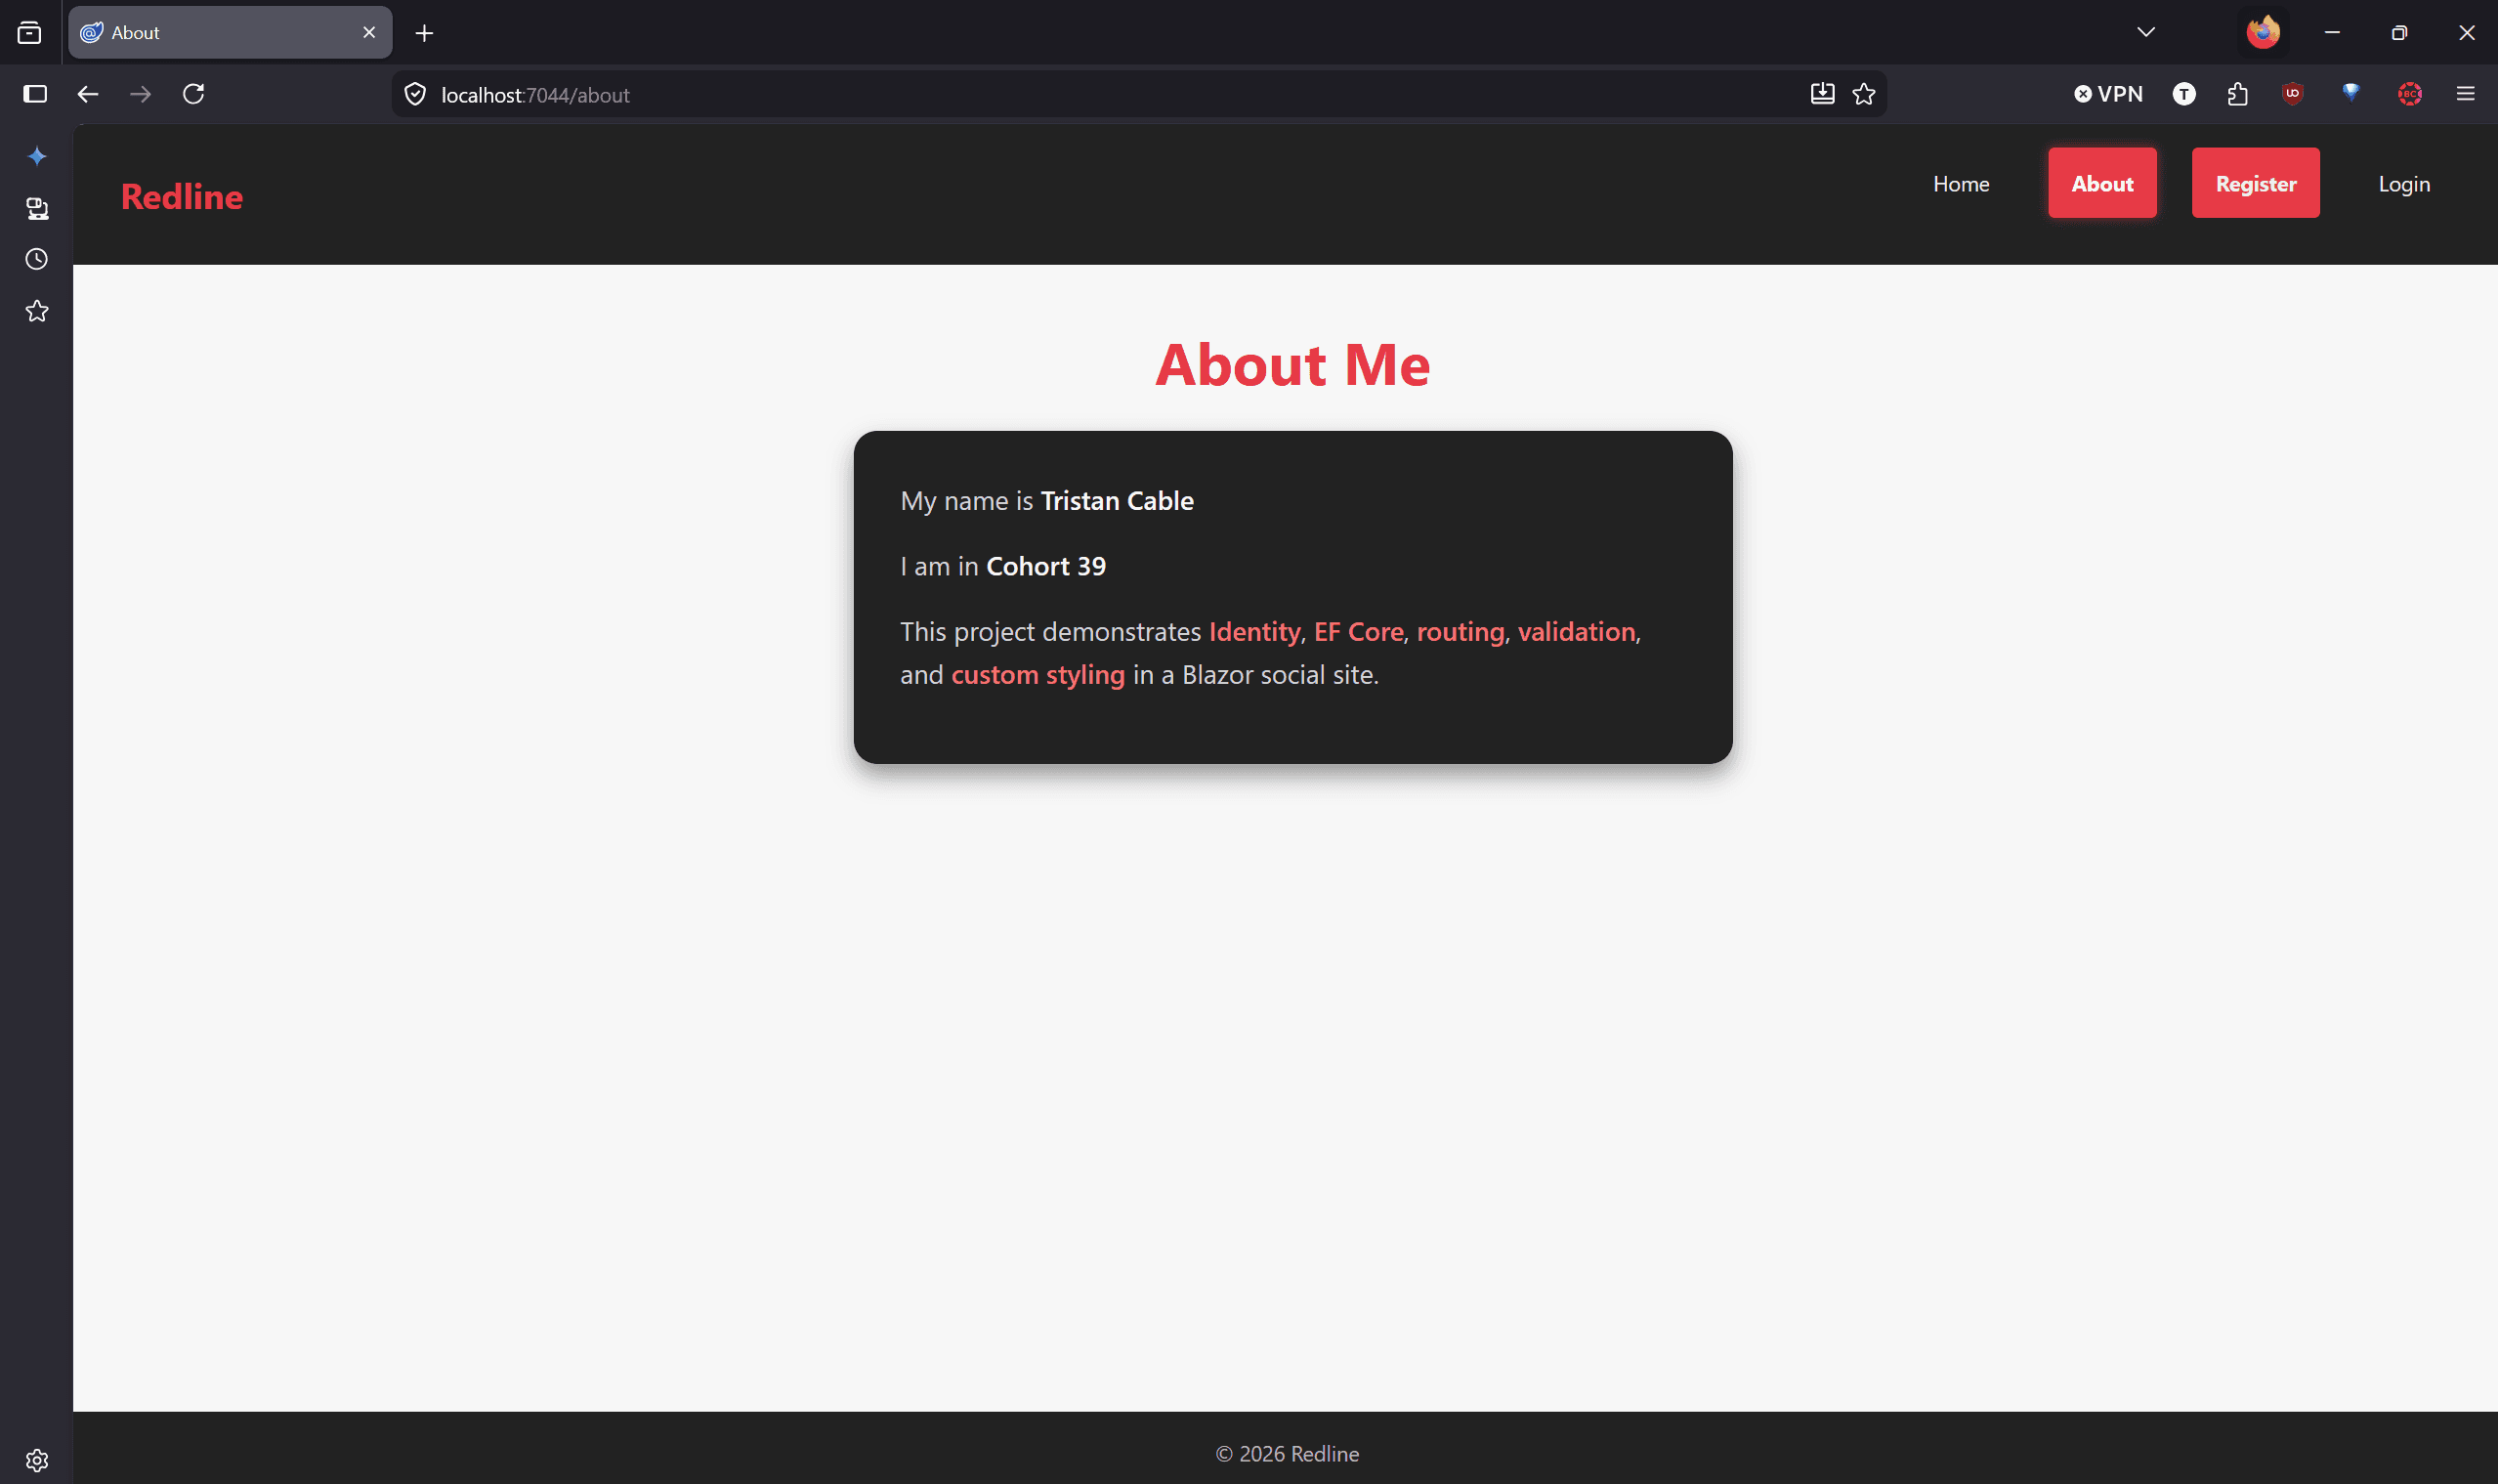
Task: Click the highlighted text EF Core
Action: tap(1358, 631)
